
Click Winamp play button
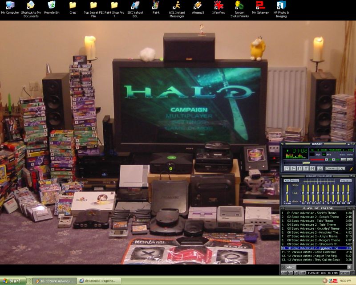click(x=293, y=168)
